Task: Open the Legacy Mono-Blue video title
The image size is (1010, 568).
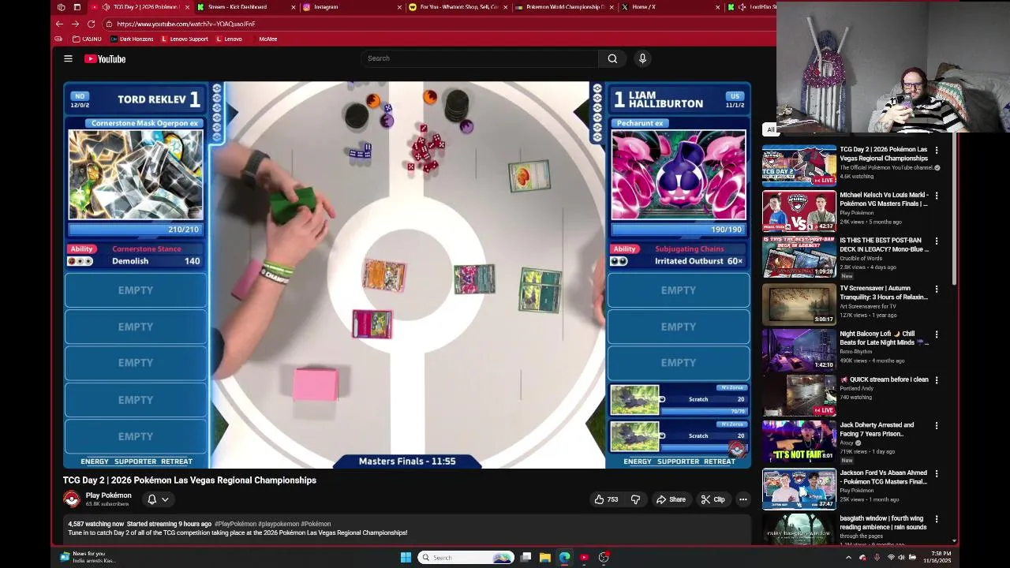Action: coord(885,245)
